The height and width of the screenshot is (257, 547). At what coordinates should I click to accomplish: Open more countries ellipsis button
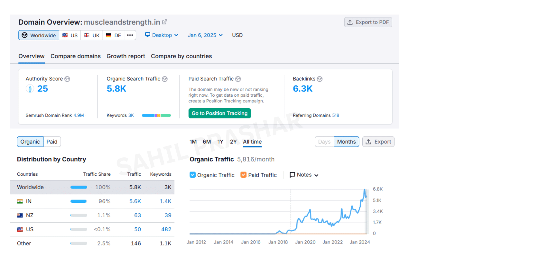pyautogui.click(x=130, y=35)
